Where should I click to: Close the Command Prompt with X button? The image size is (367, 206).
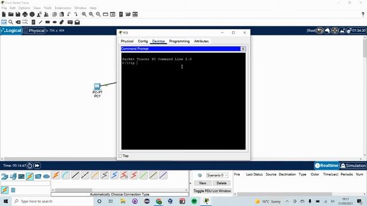[x=243, y=49]
